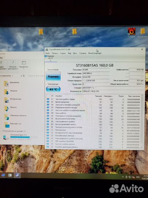Expand Explorer address bar history dropdown
Viewport: 148px width, 198px height.
click(21, 76)
